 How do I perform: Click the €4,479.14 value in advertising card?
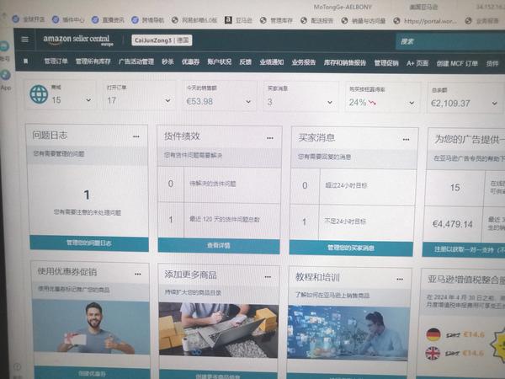pyautogui.click(x=452, y=224)
